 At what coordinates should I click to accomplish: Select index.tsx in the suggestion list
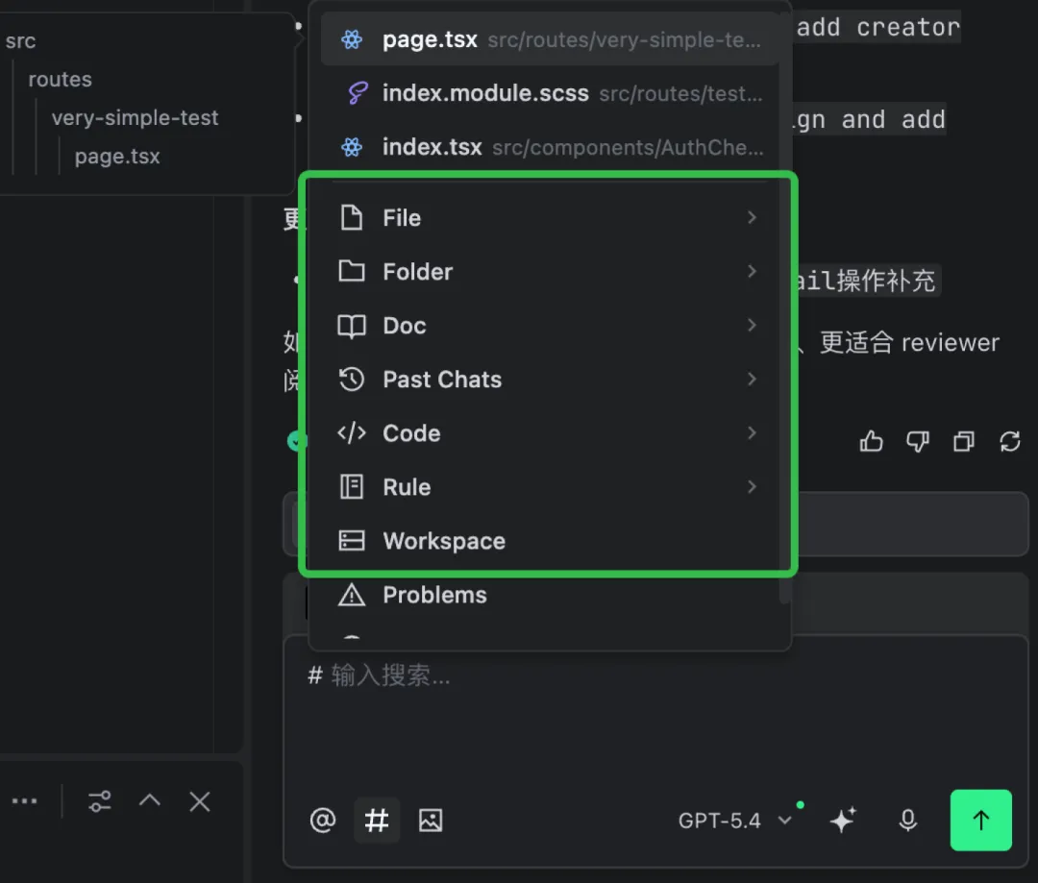[550, 147]
